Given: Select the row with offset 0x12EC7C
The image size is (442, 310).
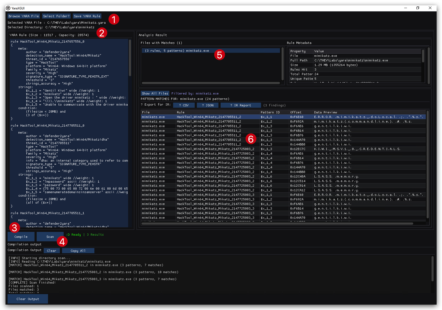Looking at the screenshot, I should pos(283,149).
